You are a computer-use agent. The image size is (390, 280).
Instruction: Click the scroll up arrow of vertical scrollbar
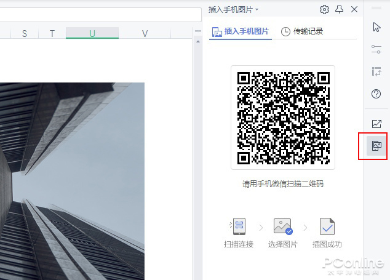click(x=198, y=42)
